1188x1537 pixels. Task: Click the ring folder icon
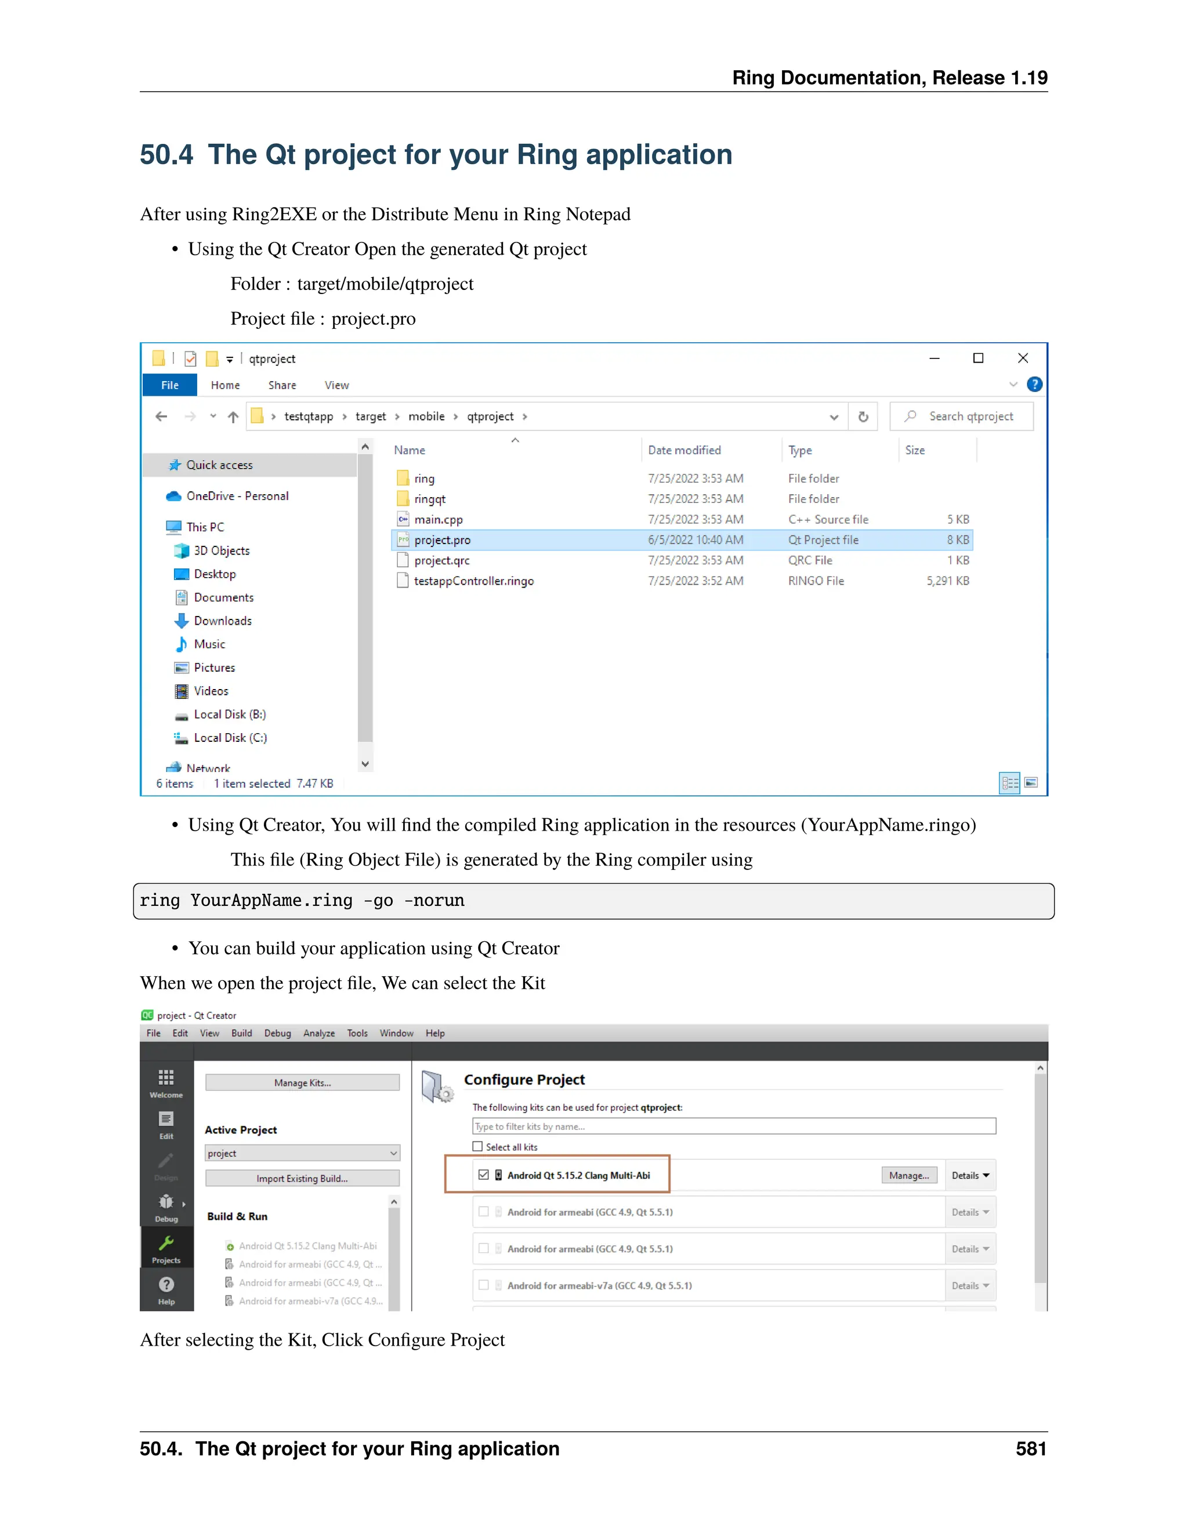coord(403,478)
